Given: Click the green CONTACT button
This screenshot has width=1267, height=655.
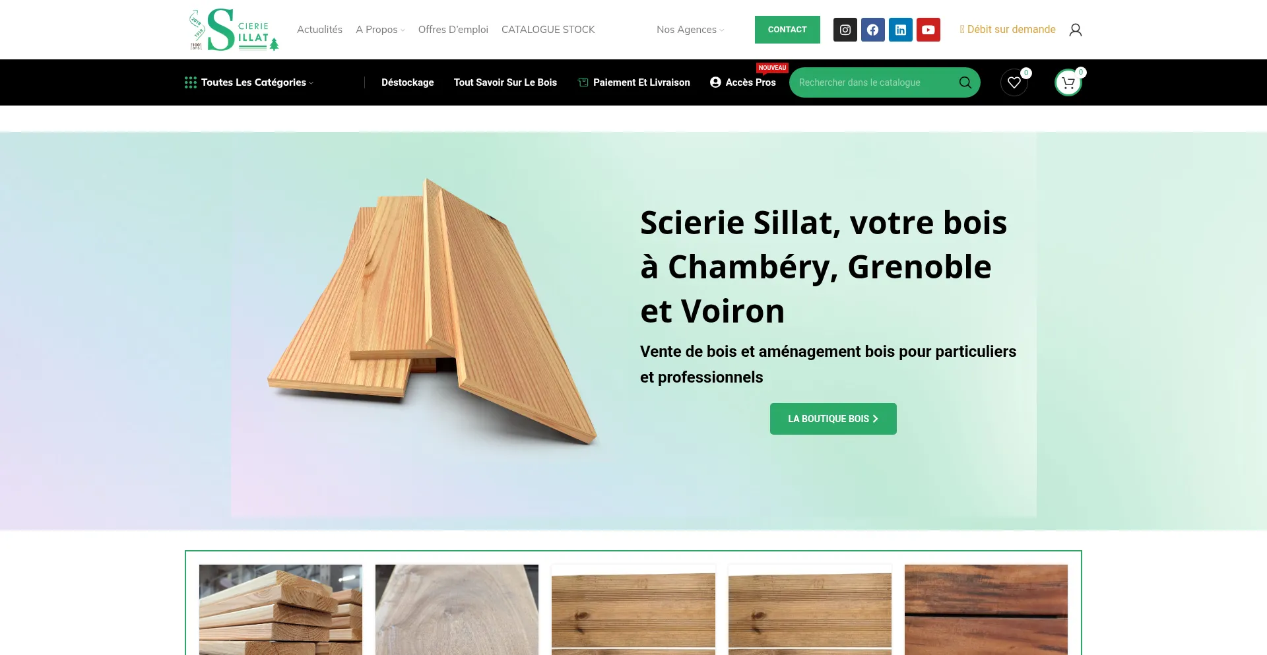Looking at the screenshot, I should click(787, 30).
